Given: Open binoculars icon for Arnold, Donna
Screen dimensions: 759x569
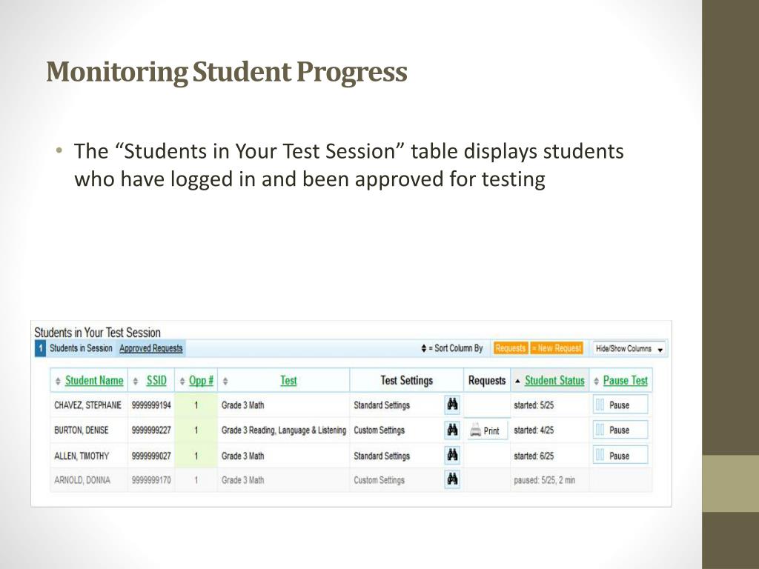Looking at the screenshot, I should point(452,479).
